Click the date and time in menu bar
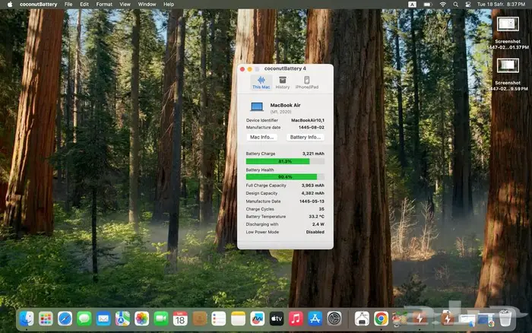This screenshot has height=333, width=532. [x=501, y=5]
